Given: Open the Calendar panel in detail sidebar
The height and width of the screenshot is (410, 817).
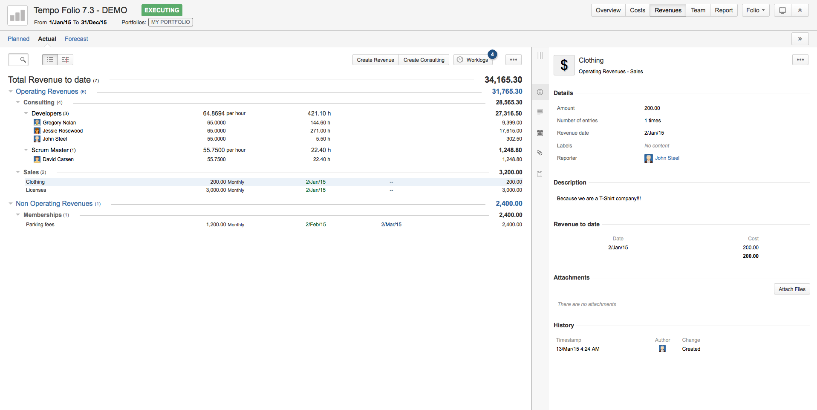Looking at the screenshot, I should click(x=540, y=133).
